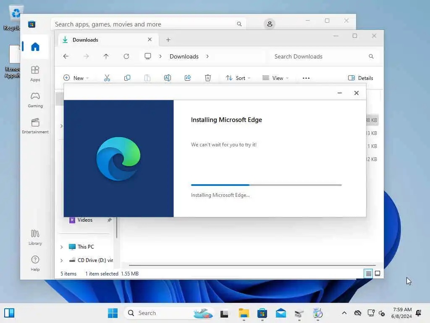Open Gaming section in Microsoft Store
The image size is (430, 323).
[x=35, y=100]
